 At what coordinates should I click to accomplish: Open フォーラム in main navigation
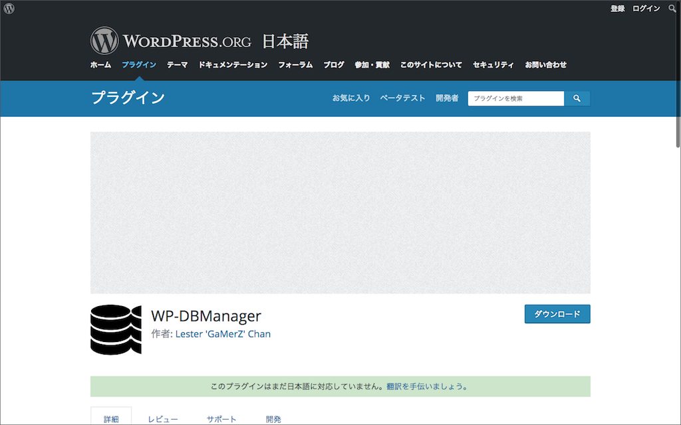[x=295, y=64]
